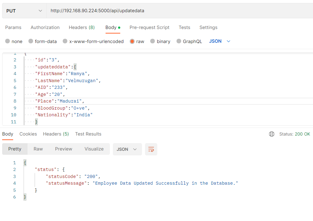
Task: Select the form-data radio option
Action: click(31, 41)
